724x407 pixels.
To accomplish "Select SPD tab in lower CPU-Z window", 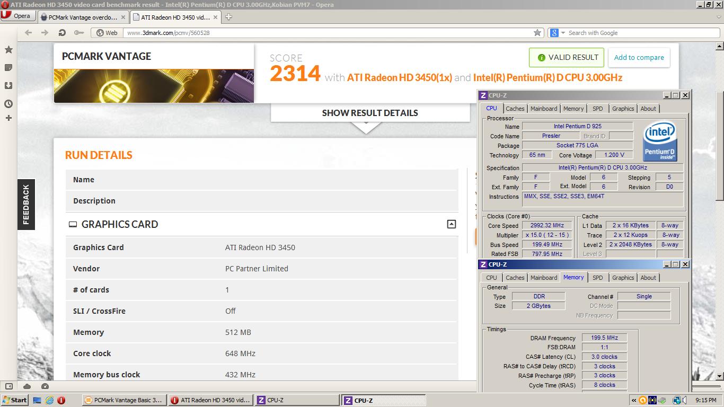I will coord(598,278).
